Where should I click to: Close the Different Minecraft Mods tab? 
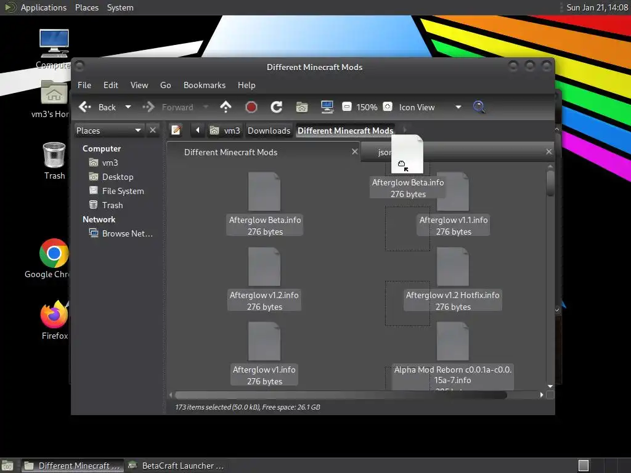(x=354, y=152)
